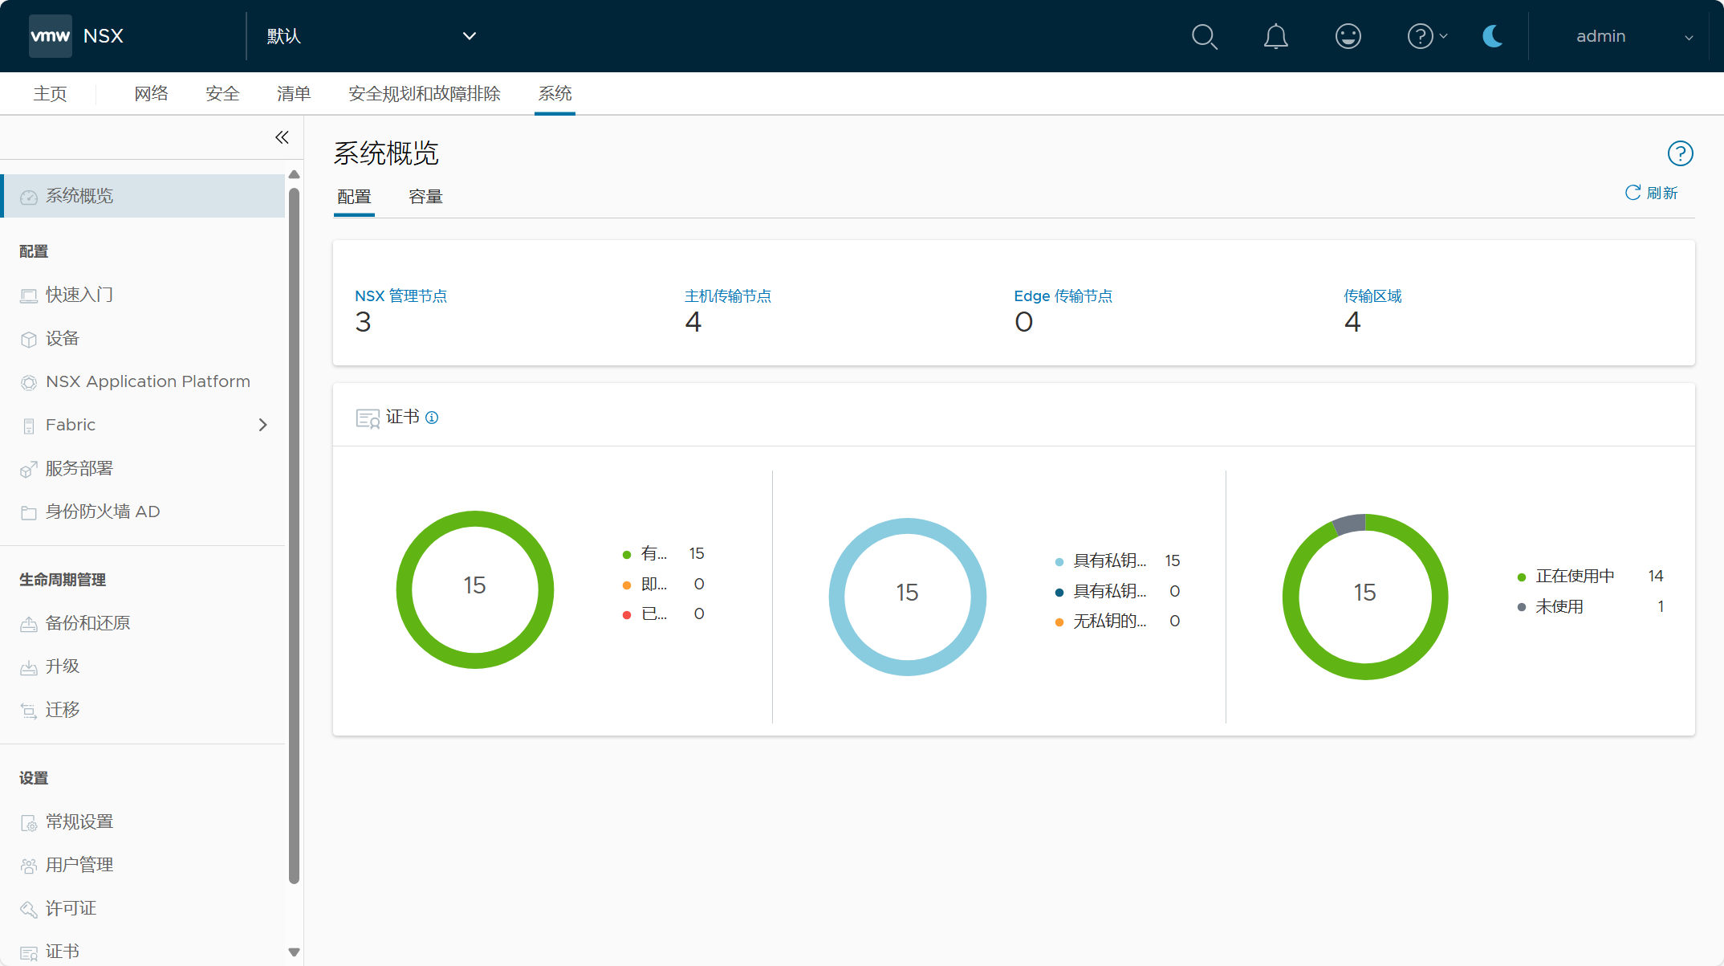Open 备份和还原 in the sidebar
This screenshot has width=1724, height=966.
pos(87,623)
